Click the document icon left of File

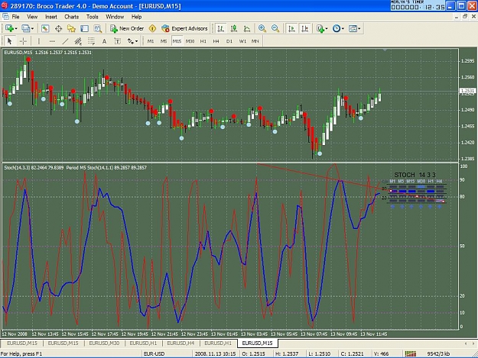coord(5,17)
